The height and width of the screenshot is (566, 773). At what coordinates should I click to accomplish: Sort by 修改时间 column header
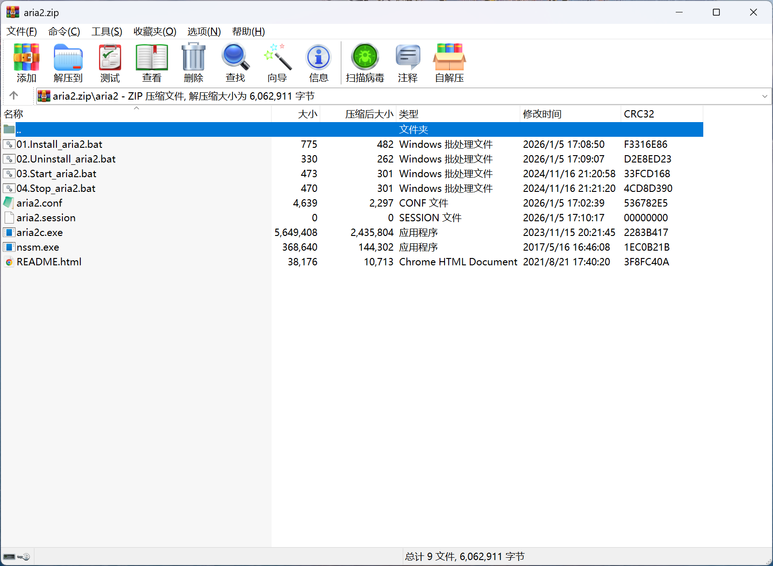click(570, 114)
